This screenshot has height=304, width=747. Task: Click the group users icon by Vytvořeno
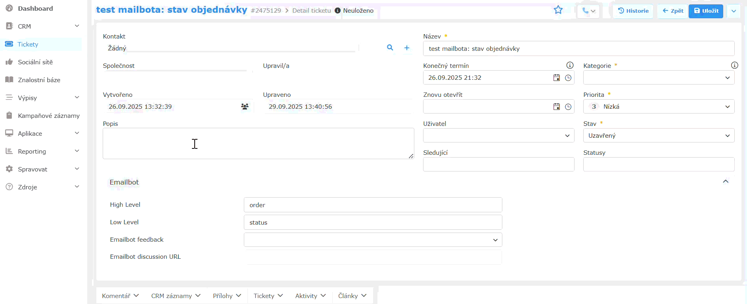pyautogui.click(x=245, y=107)
